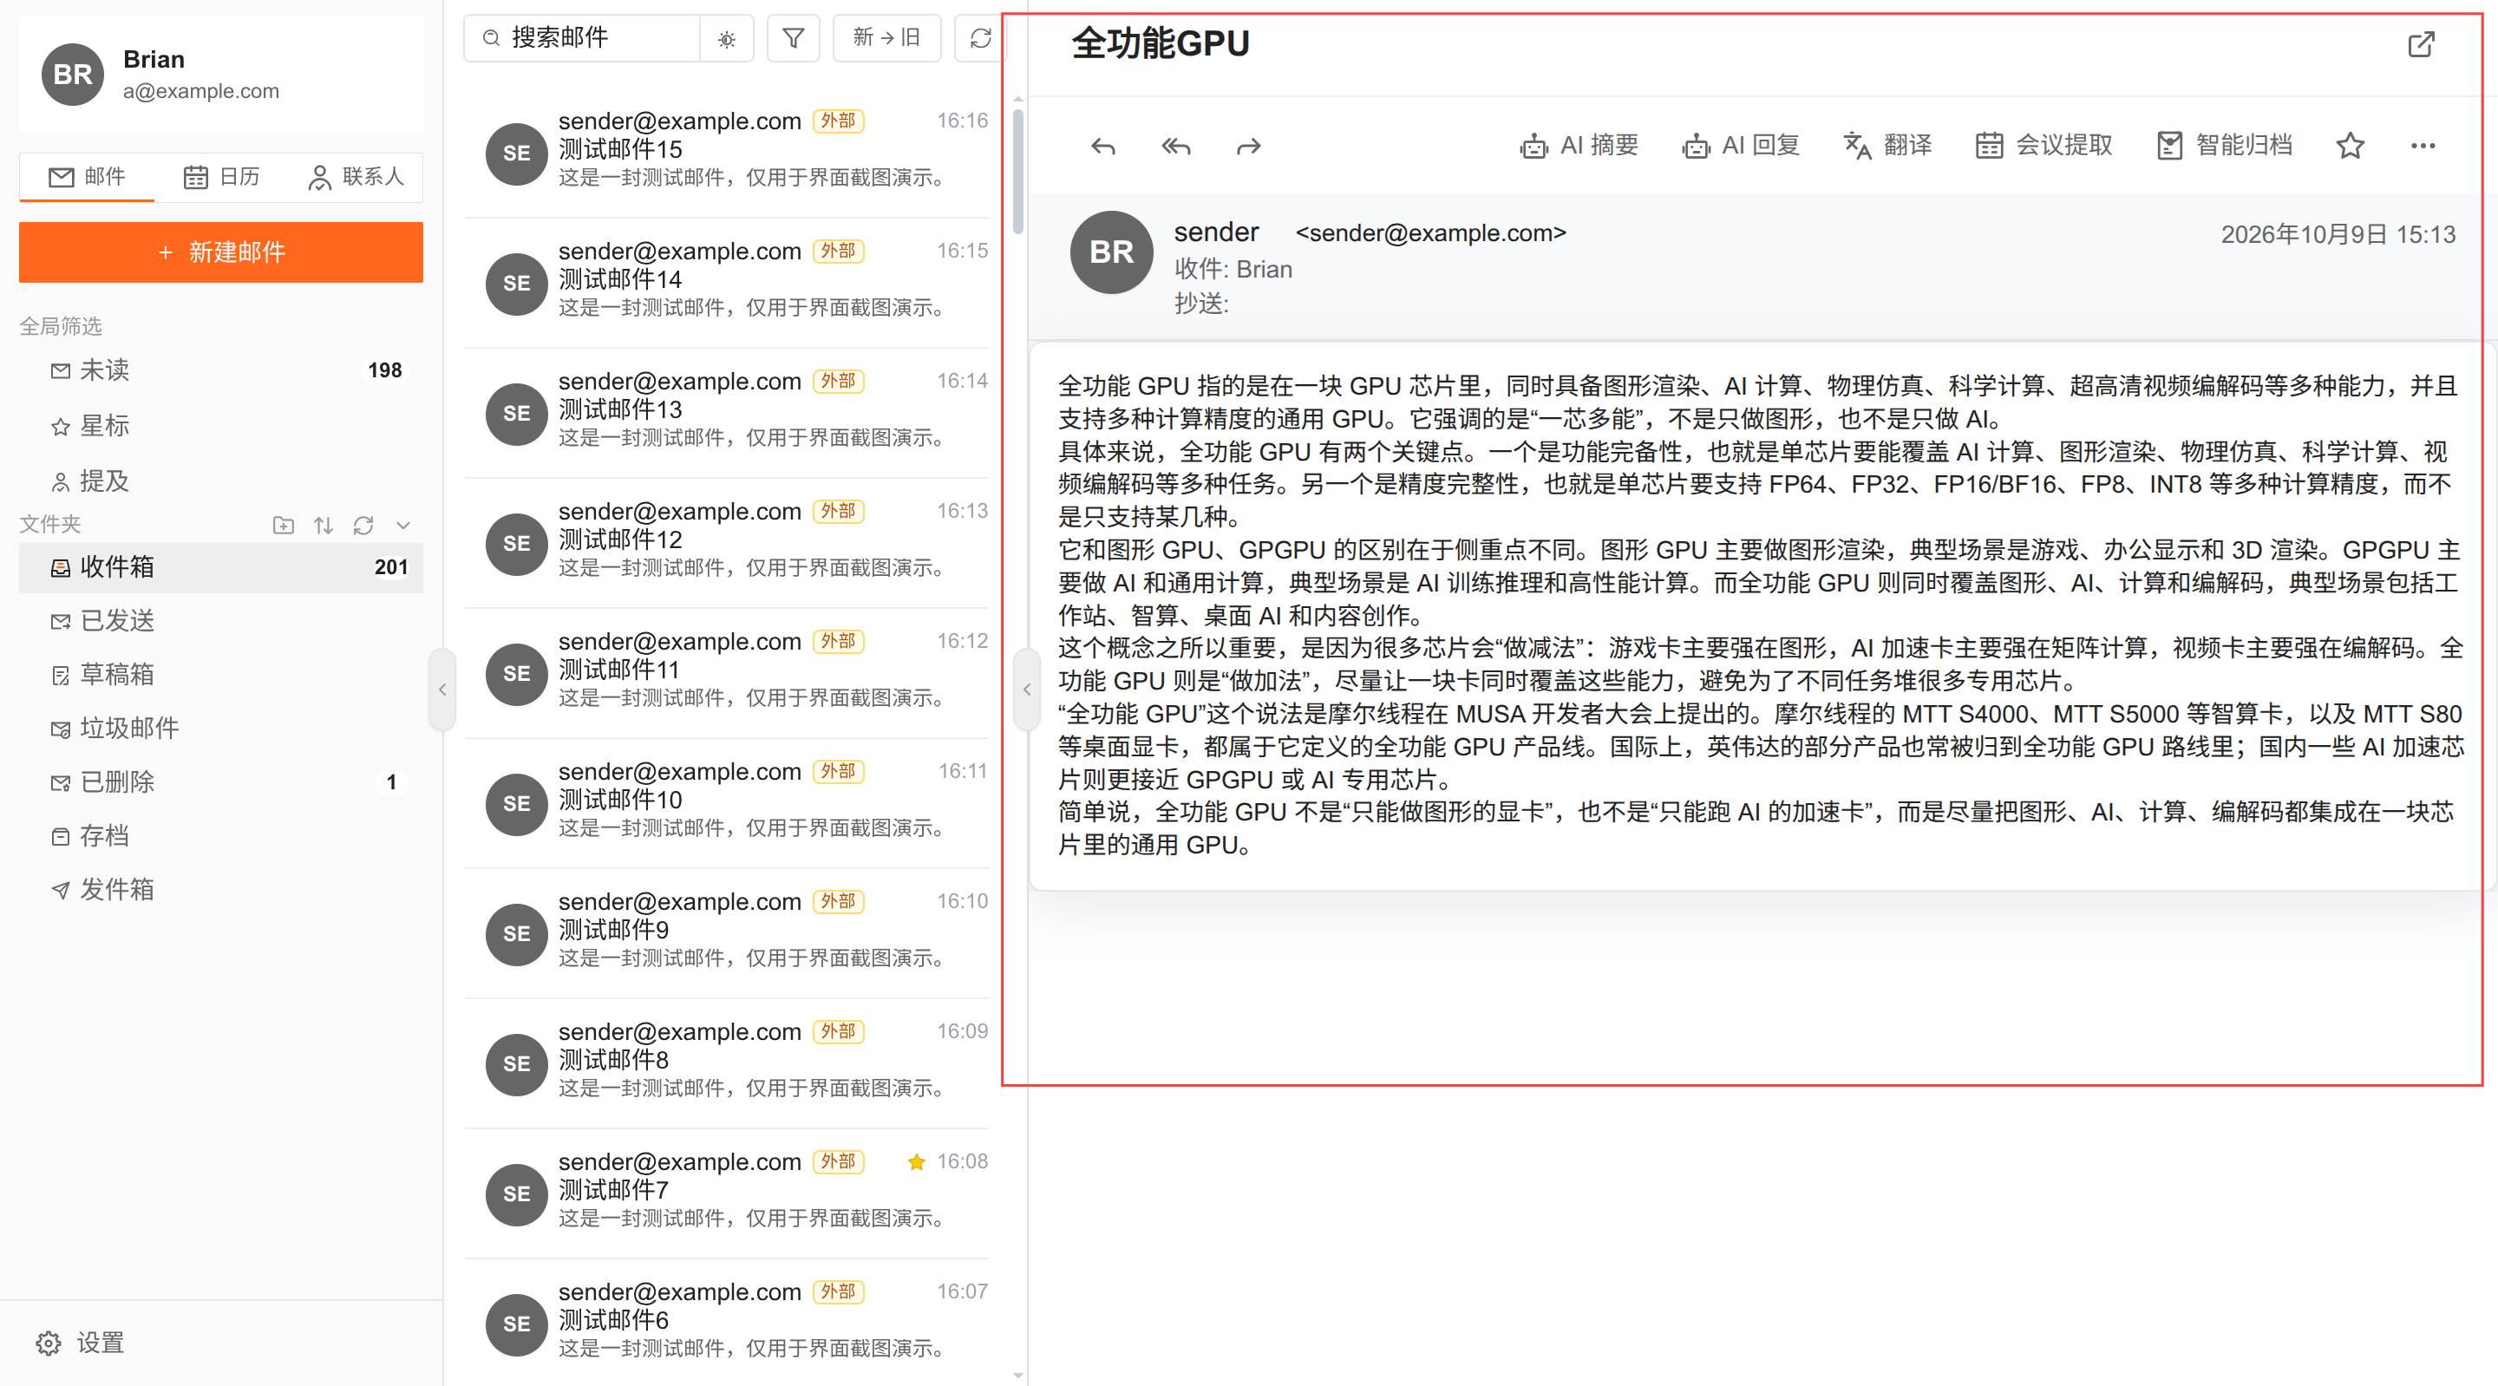Open 测试邮件9 message

pyautogui.click(x=728, y=933)
